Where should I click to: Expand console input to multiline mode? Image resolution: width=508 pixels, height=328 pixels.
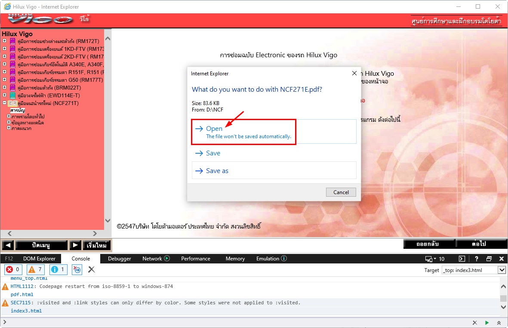[x=499, y=322]
